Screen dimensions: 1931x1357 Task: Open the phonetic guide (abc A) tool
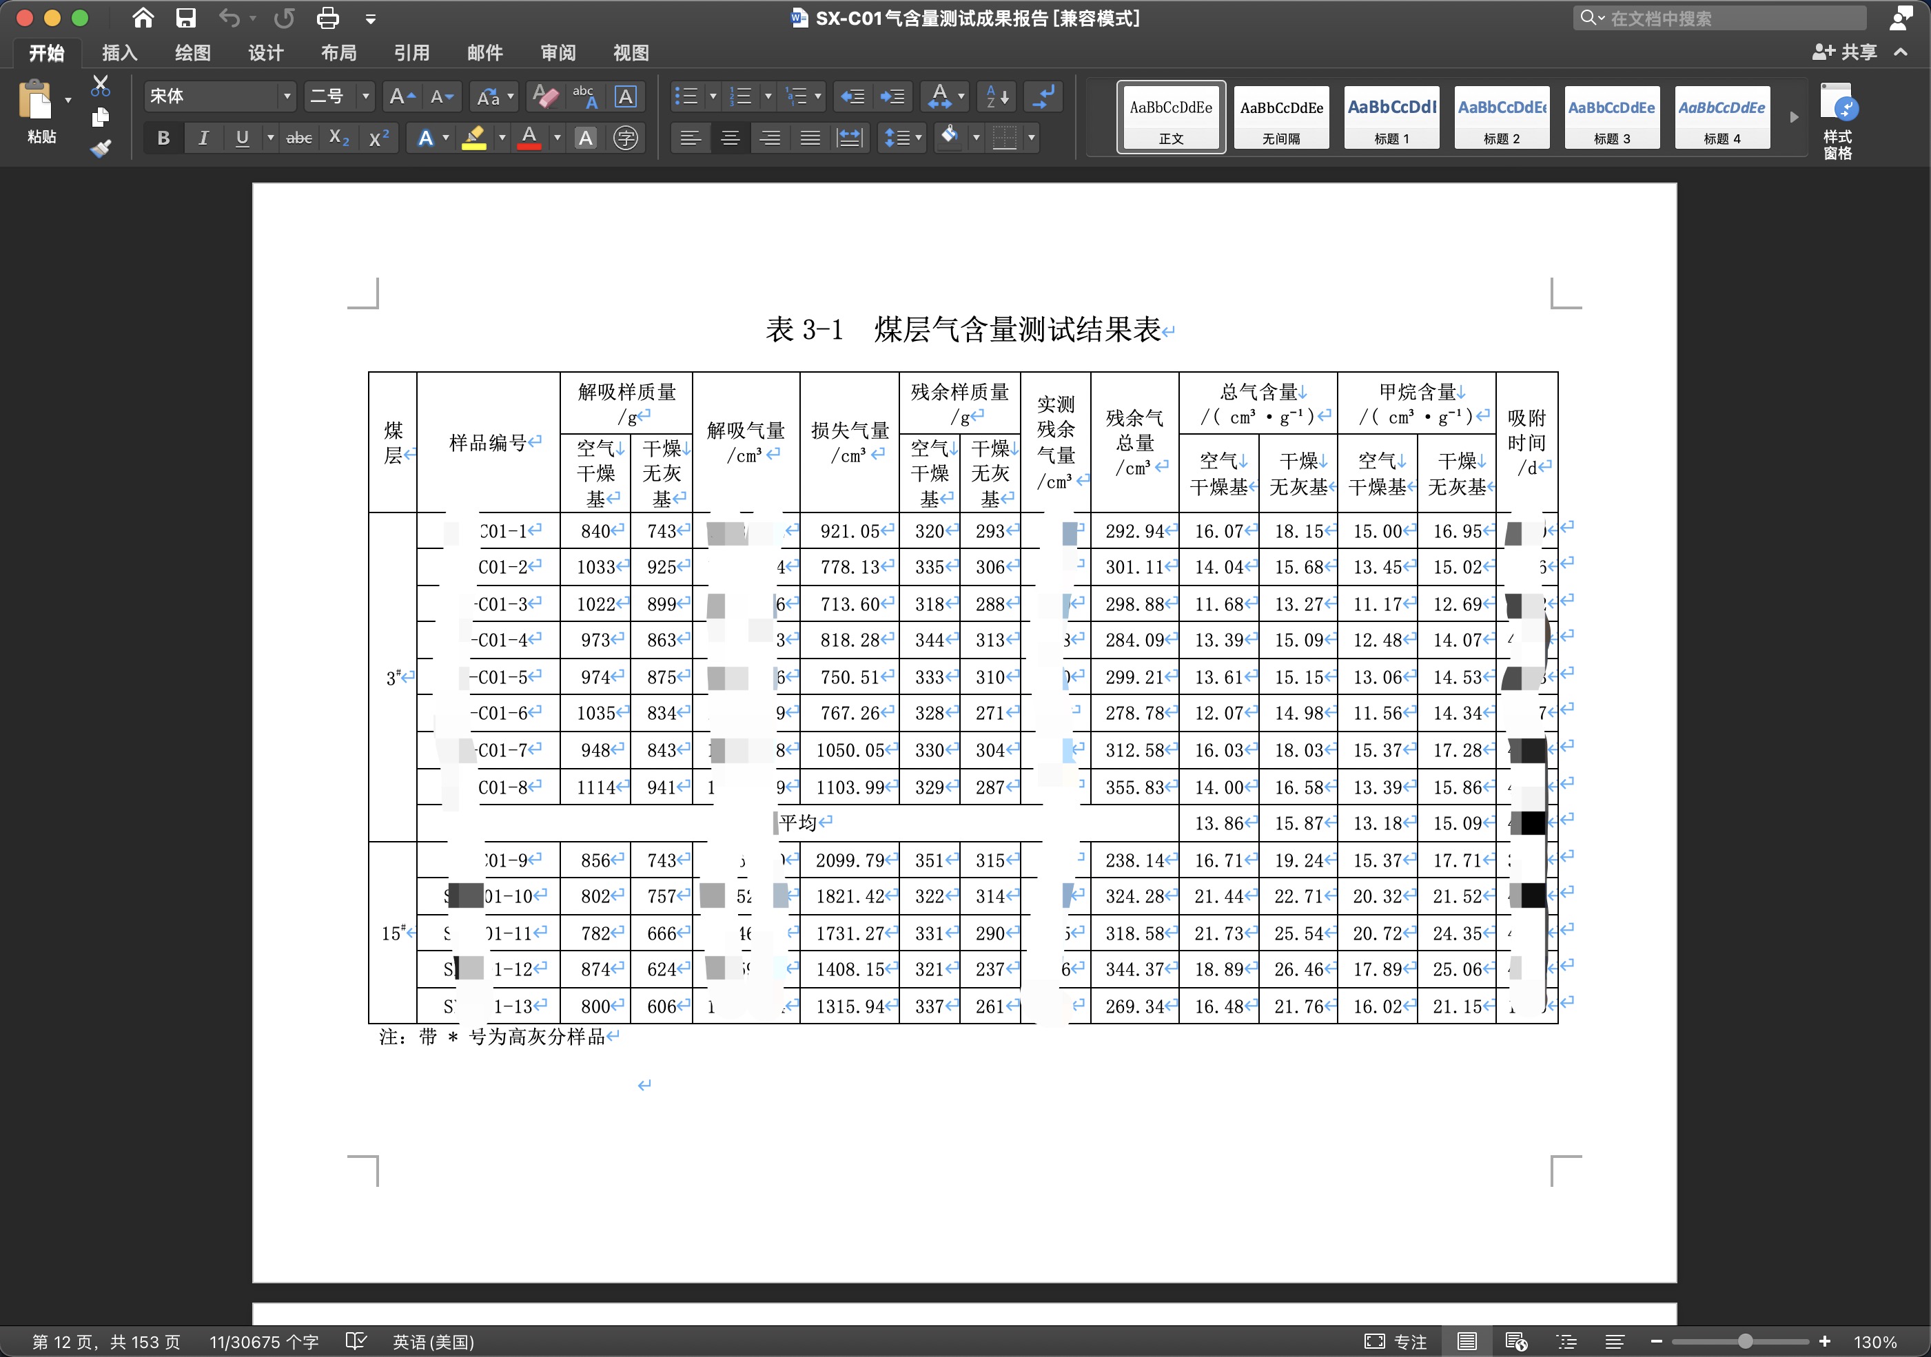coord(585,96)
